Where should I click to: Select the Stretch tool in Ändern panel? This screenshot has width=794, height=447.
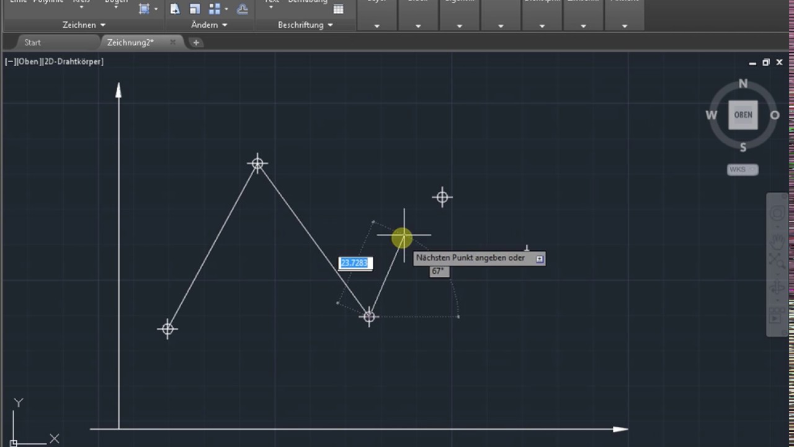pos(176,9)
